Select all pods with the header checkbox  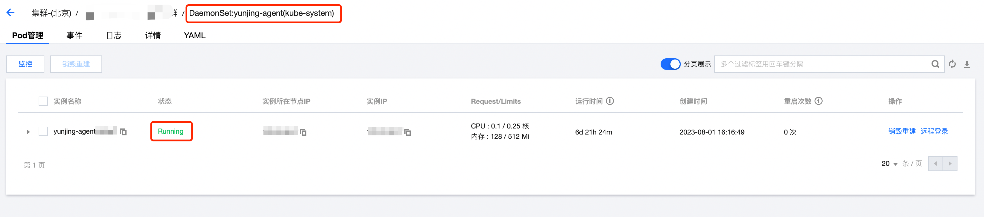tap(43, 101)
